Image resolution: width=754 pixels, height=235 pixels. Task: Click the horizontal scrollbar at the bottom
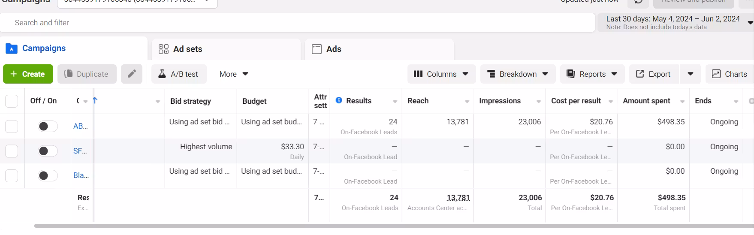pyautogui.click(x=386, y=226)
